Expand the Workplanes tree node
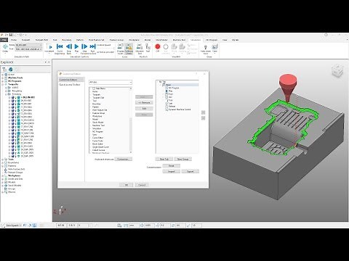Viewport: 349px width, 261px height. (3, 175)
